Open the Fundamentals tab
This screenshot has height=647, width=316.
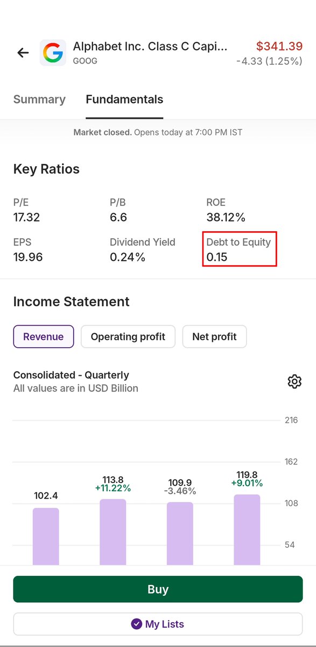[x=124, y=99]
